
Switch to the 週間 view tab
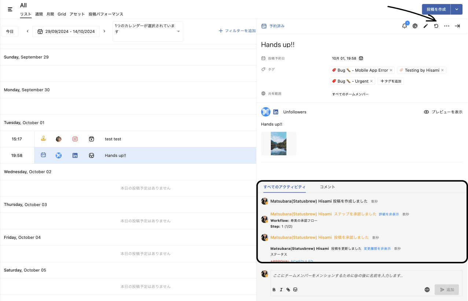coord(39,14)
